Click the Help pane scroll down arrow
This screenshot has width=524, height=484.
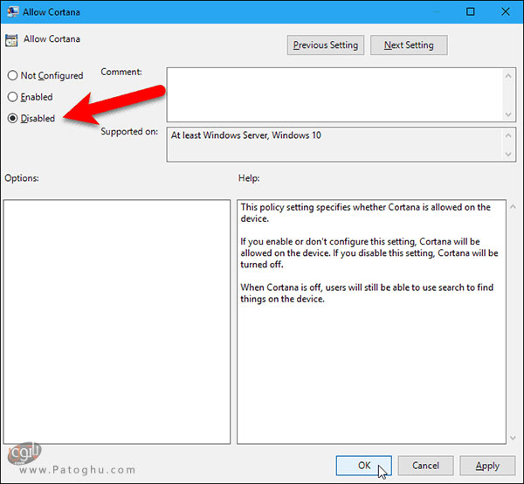513,438
